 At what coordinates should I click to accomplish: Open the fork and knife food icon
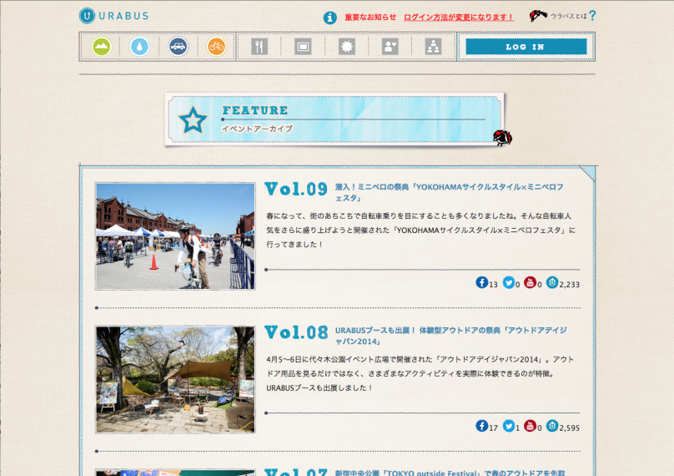click(x=259, y=47)
